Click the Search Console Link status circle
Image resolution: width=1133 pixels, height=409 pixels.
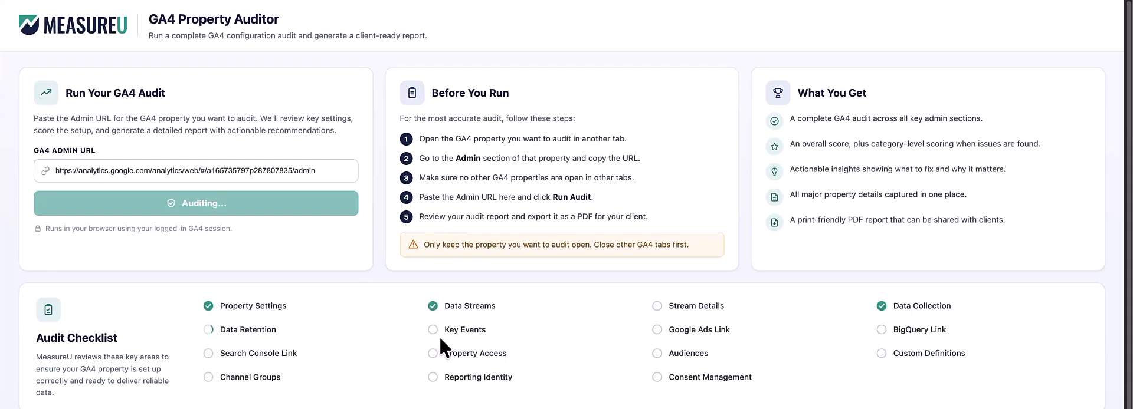208,354
